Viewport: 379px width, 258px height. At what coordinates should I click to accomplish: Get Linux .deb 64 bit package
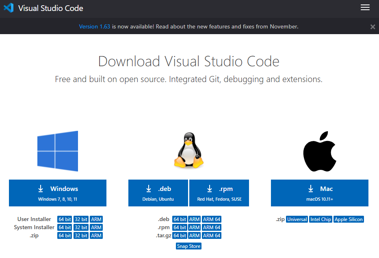pos(180,219)
